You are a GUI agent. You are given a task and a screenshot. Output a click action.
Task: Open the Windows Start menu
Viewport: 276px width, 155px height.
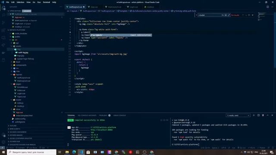(x=3, y=152)
